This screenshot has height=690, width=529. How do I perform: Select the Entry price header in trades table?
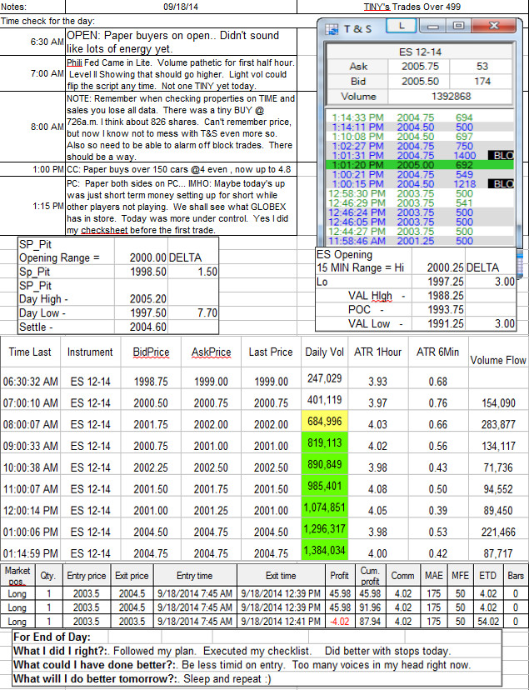pyautogui.click(x=86, y=576)
